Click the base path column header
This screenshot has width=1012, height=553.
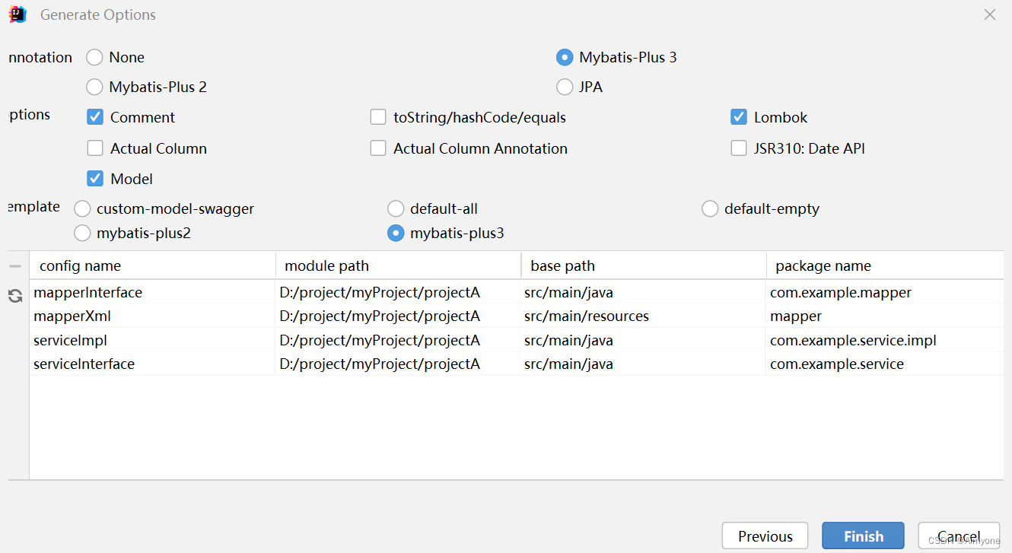(644, 265)
